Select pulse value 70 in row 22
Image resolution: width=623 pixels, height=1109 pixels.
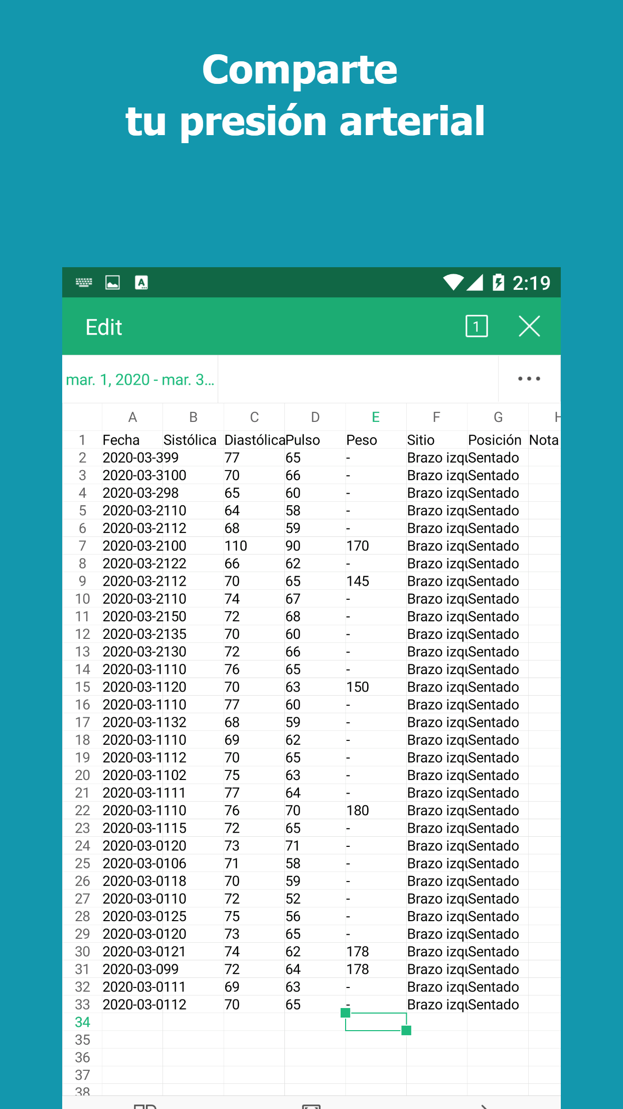tap(315, 811)
